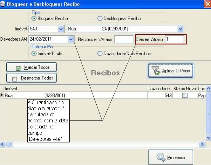Tick the Status Novo checkbox in the row
211x165 pixels.
185,95
